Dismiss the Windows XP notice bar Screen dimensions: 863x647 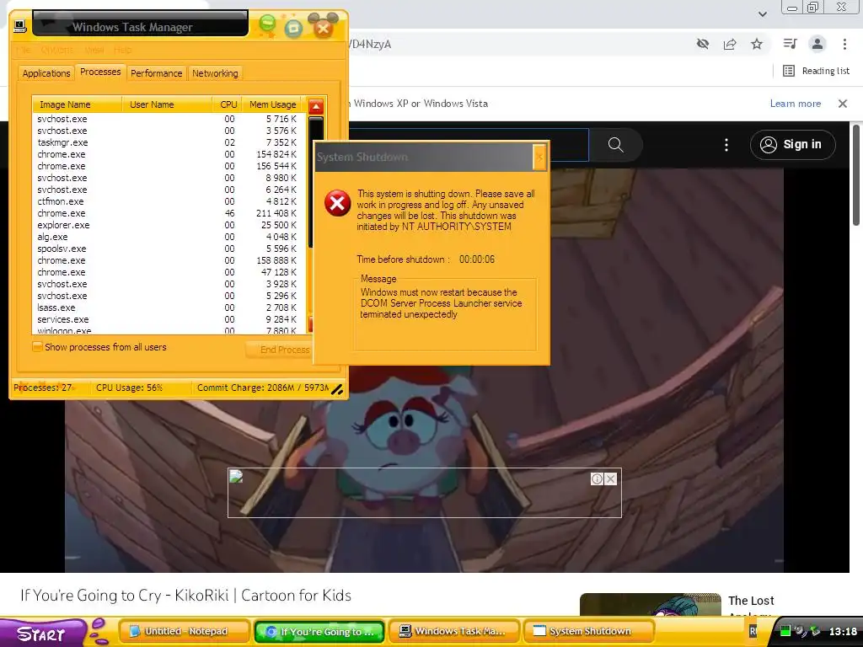(842, 104)
